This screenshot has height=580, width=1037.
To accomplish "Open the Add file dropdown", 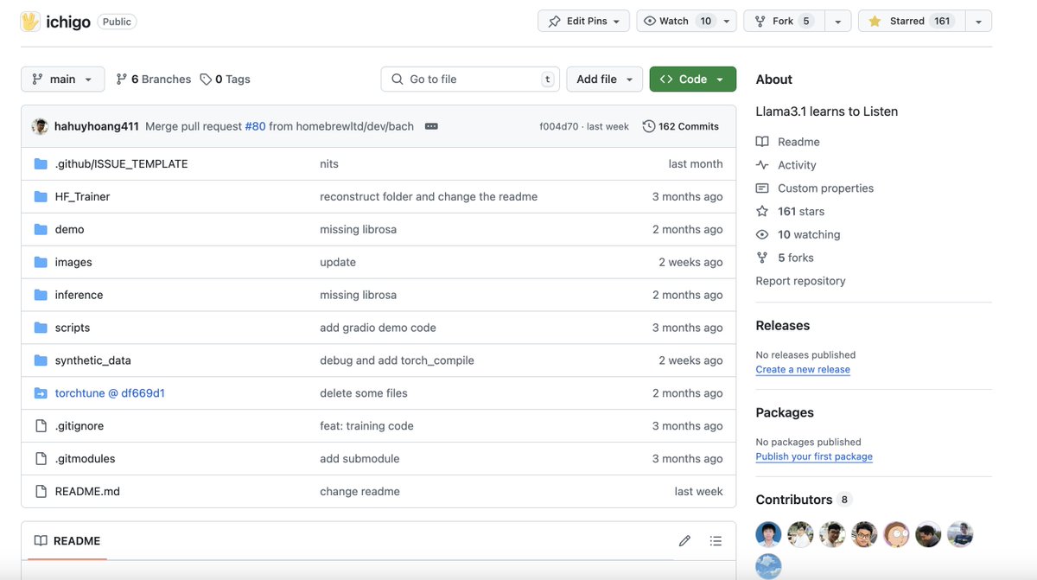I will [x=605, y=79].
